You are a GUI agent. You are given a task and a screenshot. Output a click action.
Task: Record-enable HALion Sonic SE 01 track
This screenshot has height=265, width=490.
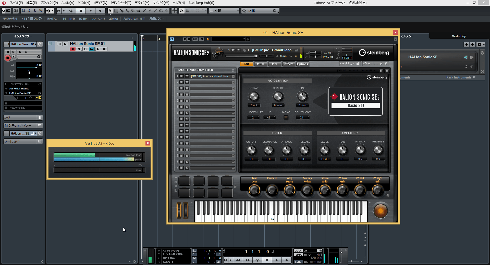tap(73, 49)
